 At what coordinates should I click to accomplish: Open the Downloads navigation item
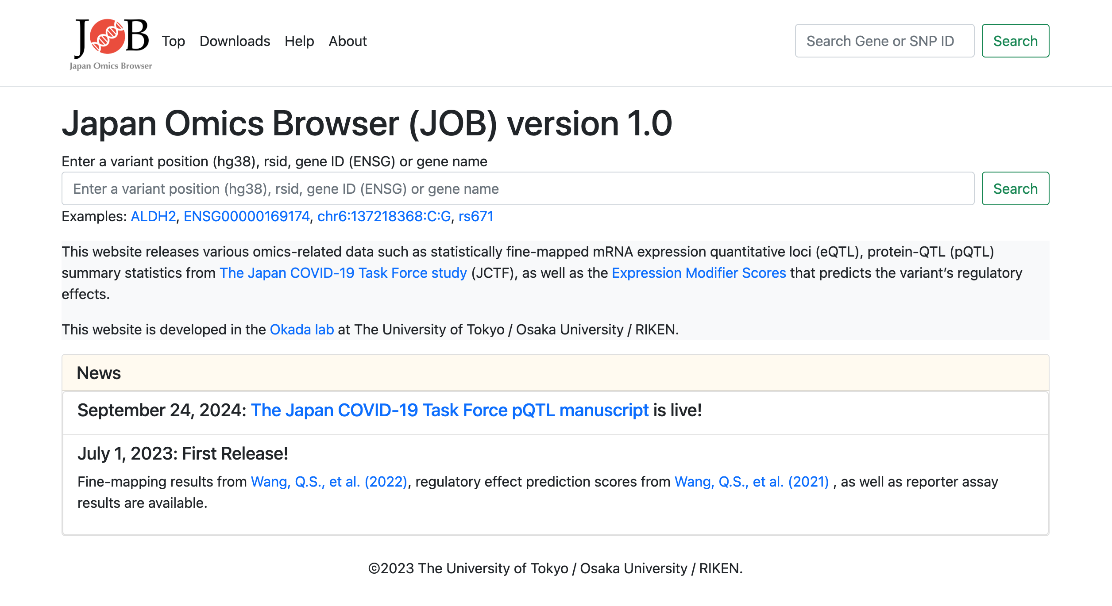click(x=235, y=41)
